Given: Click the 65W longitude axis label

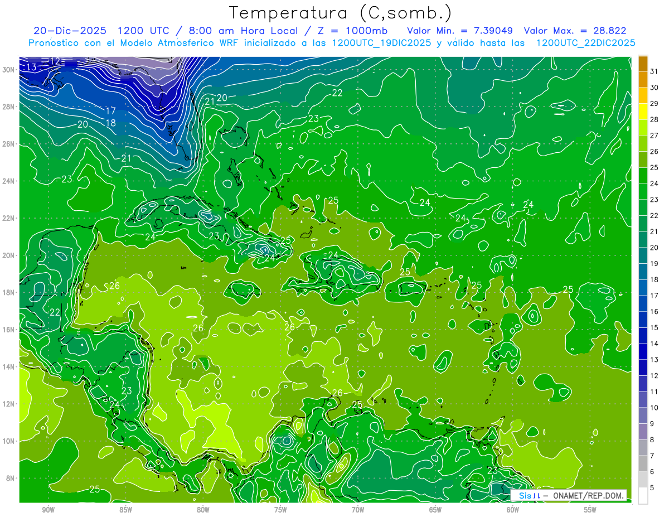Looking at the screenshot, I should (x=435, y=510).
